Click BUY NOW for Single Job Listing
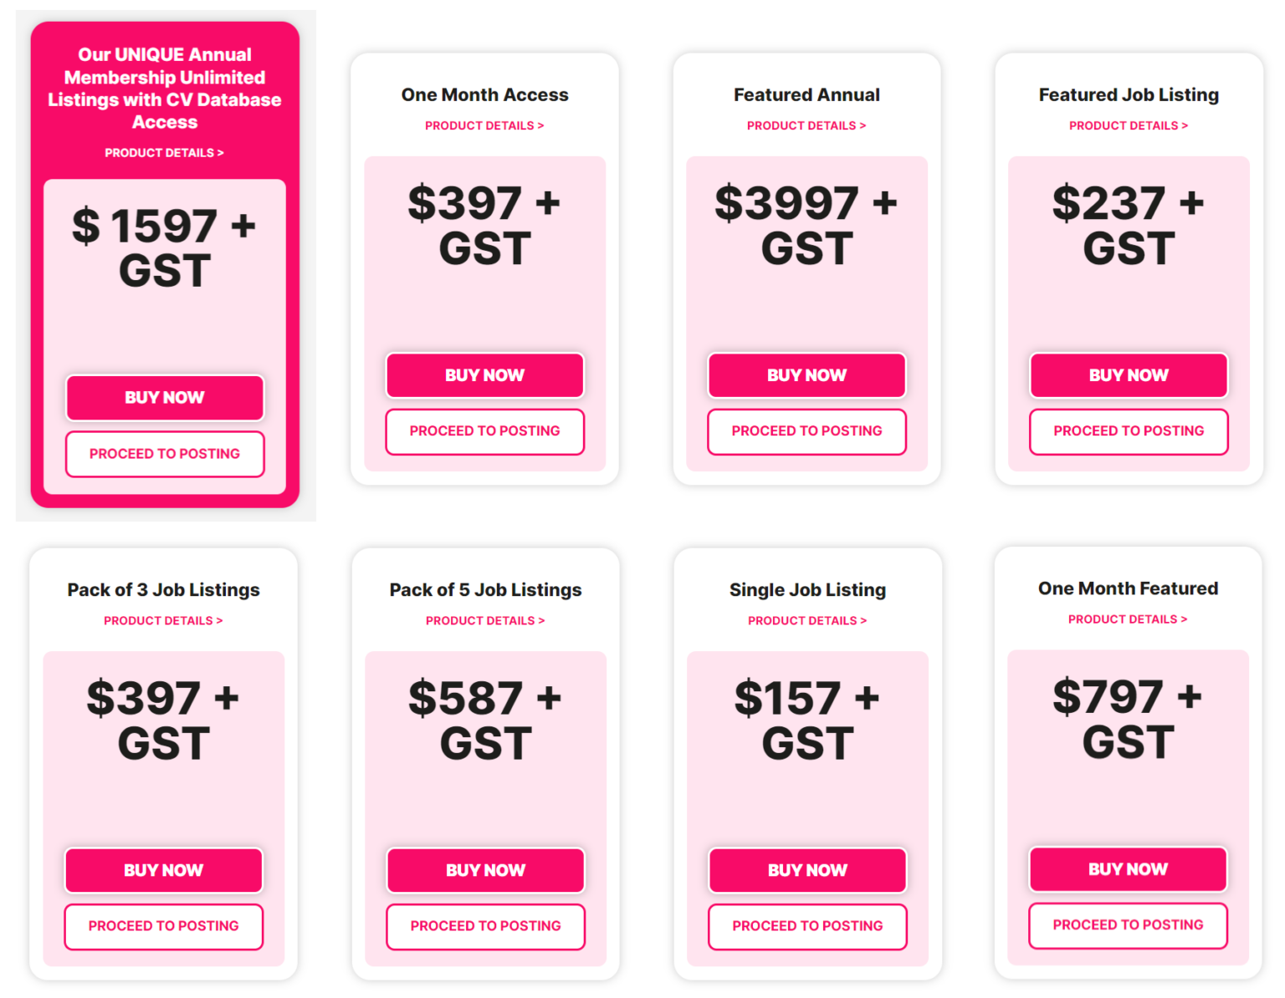Image resolution: width=1285 pixels, height=998 pixels. 806,870
